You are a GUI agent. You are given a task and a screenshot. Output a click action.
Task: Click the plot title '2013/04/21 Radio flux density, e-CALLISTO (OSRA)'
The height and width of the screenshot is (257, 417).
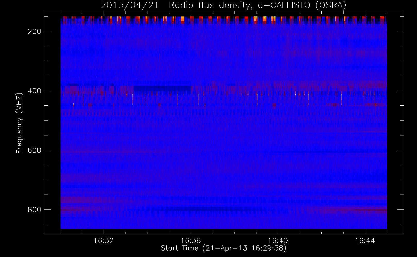(223, 5)
